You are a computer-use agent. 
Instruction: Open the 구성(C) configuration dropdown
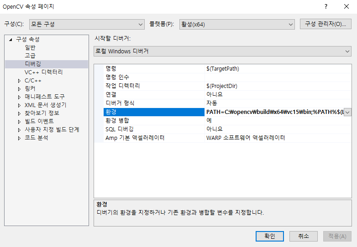tap(87, 24)
